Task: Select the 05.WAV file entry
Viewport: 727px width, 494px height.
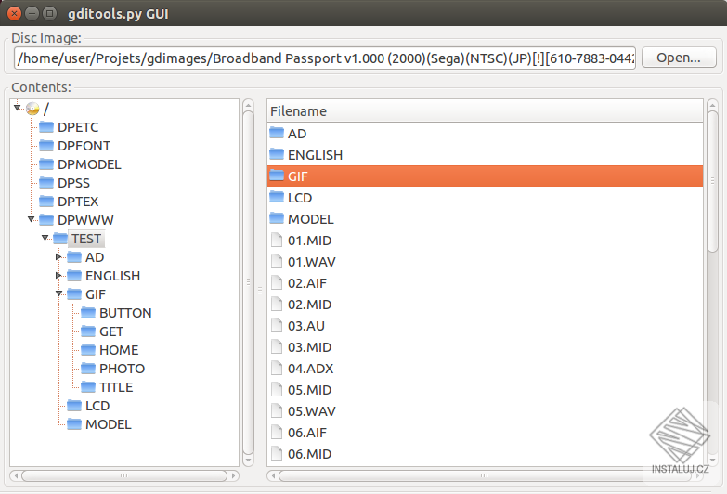Action: (485, 411)
